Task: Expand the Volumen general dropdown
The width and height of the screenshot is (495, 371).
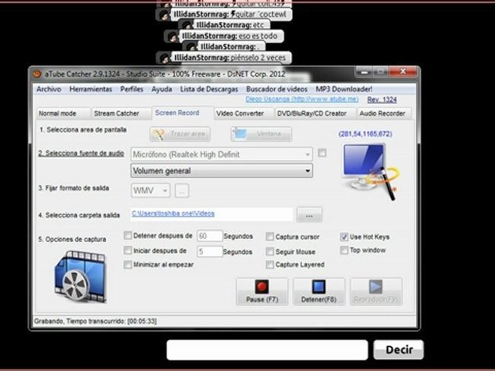Action: point(221,171)
